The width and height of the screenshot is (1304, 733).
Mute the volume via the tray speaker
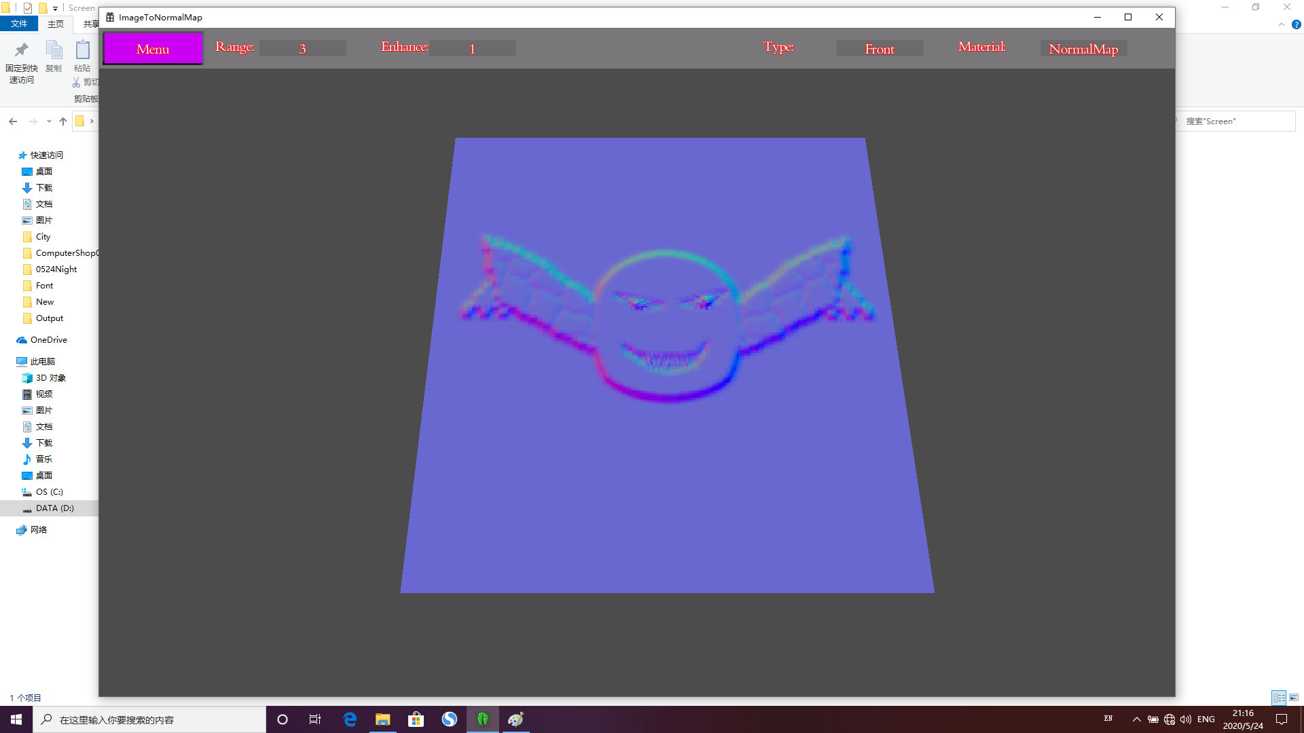click(1185, 719)
